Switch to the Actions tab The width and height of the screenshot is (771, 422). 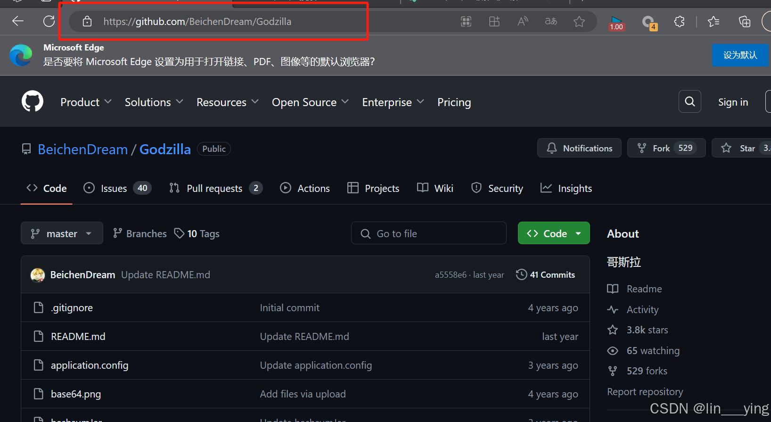point(305,188)
